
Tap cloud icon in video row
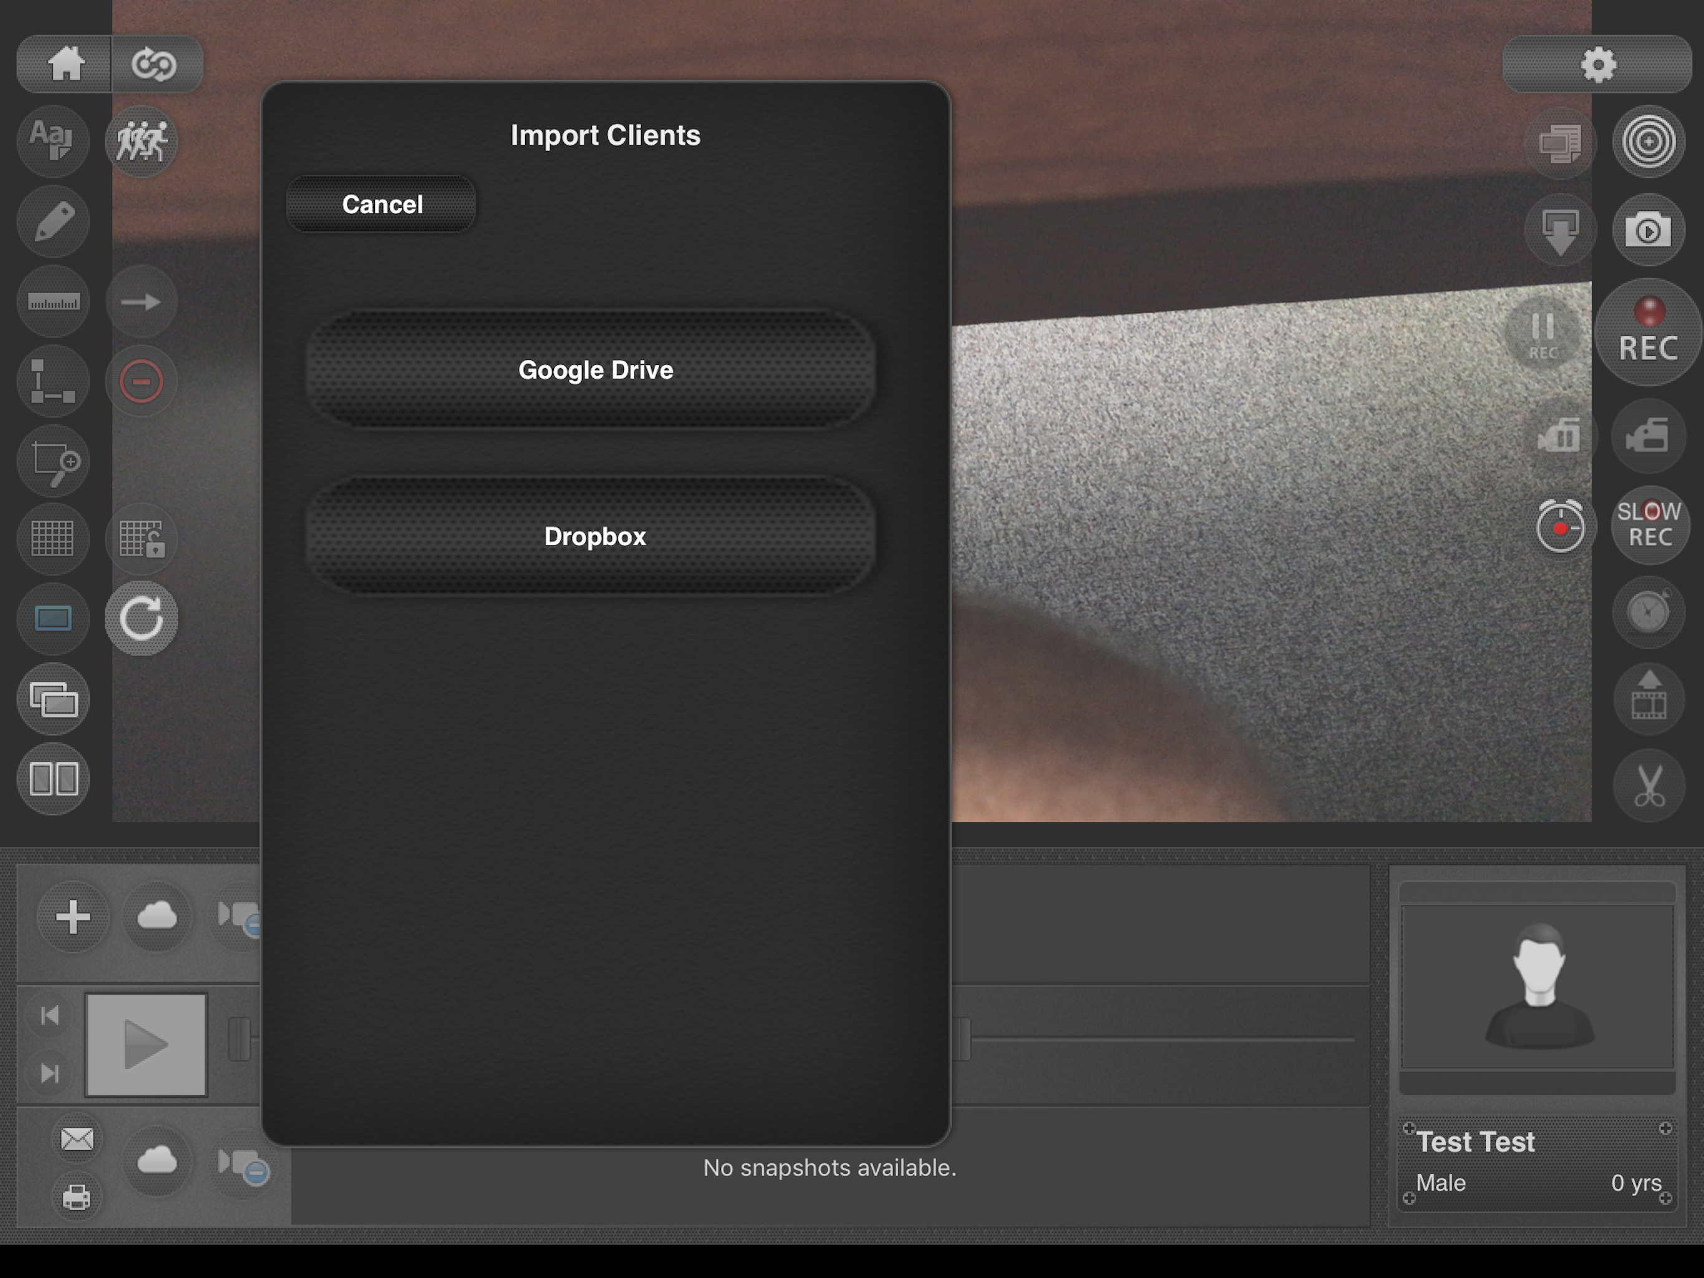157,917
